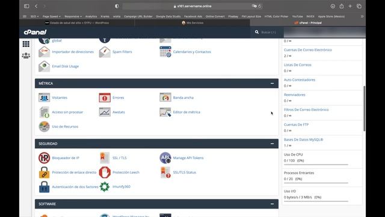Image resolution: width=385 pixels, height=217 pixels.
Task: Open Auto Contestadores link
Action: (300, 80)
